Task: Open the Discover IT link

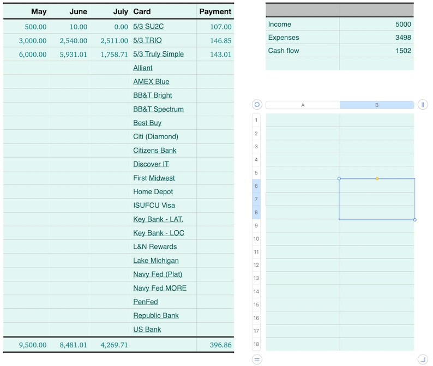Action: [151, 164]
